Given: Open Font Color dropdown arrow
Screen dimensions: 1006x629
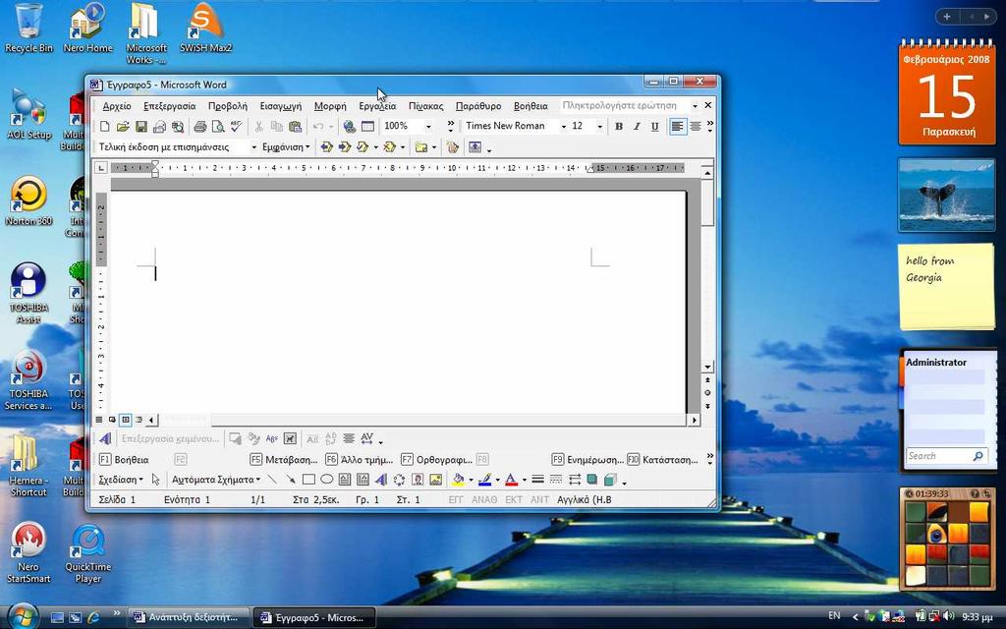Looking at the screenshot, I should (525, 480).
